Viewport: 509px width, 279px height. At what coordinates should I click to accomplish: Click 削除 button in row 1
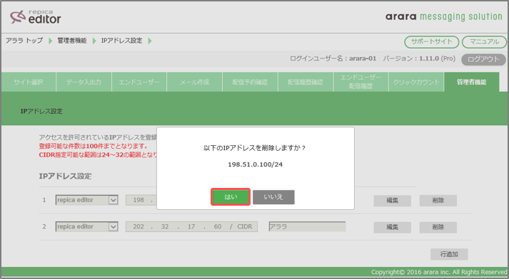(438, 201)
